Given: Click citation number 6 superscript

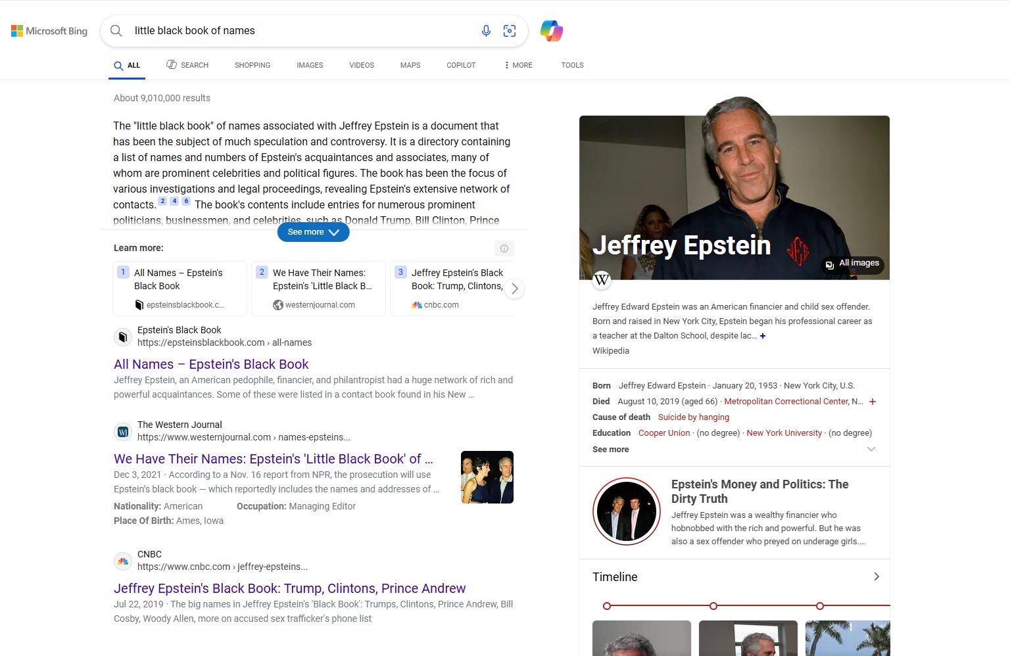Looking at the screenshot, I should tap(186, 201).
